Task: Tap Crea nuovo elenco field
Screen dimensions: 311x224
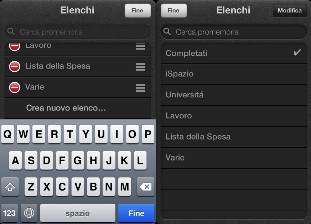Action: click(66, 108)
